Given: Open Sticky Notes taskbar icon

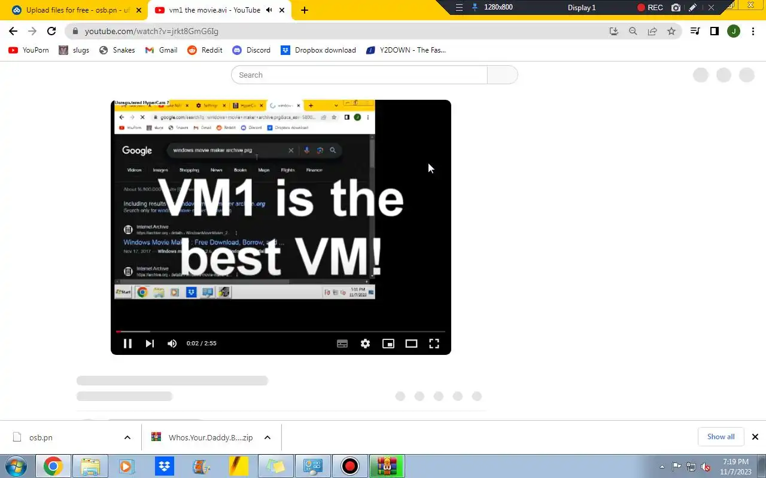Looking at the screenshot, I should 275,466.
